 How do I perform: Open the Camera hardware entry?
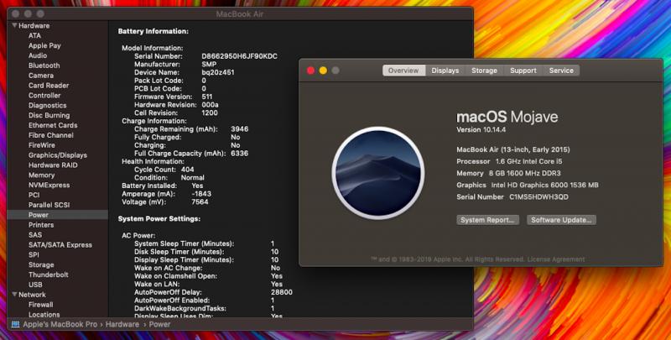(41, 76)
